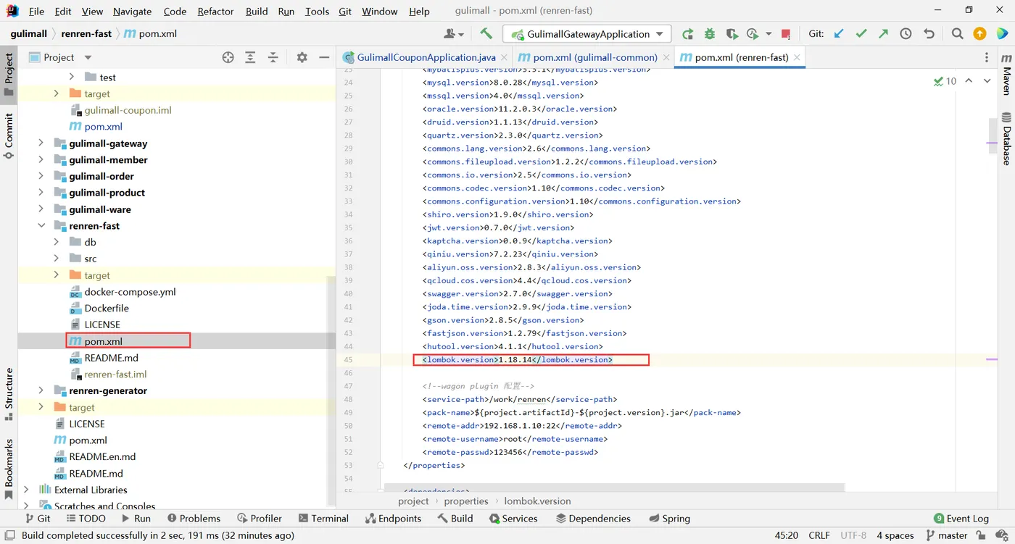Click the orange IDE update icon

pos(979,34)
